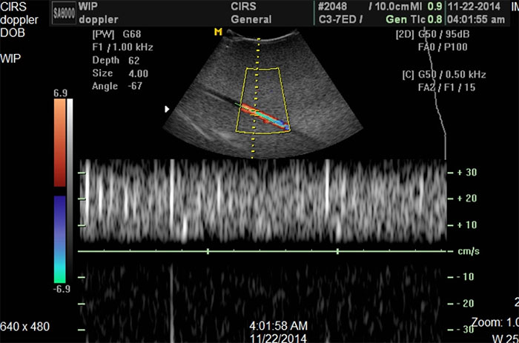Click the [2D] G50 / 95dB readout
This screenshot has height=343, width=519.
pos(432,34)
